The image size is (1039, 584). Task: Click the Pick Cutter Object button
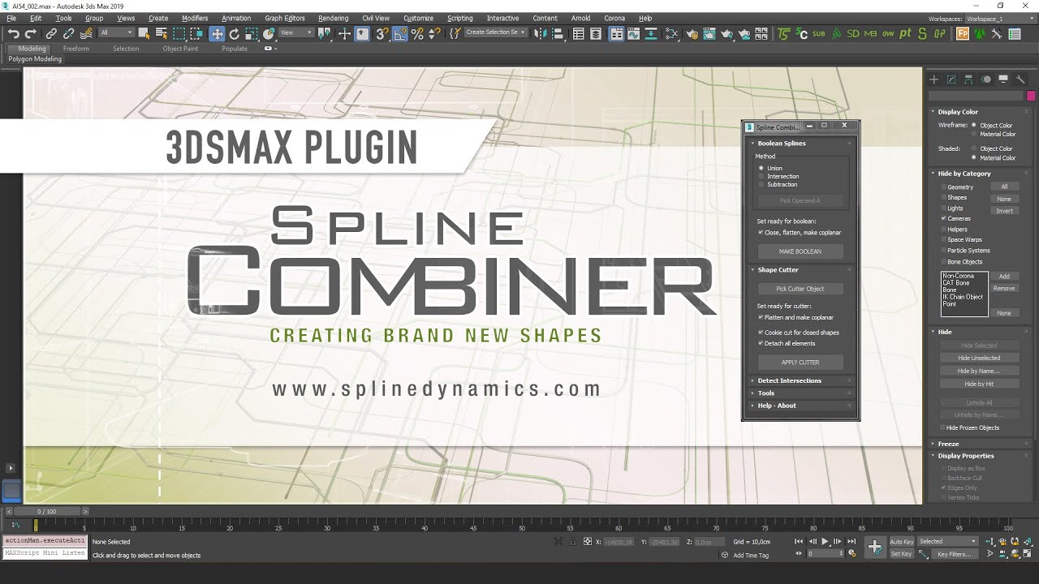800,289
